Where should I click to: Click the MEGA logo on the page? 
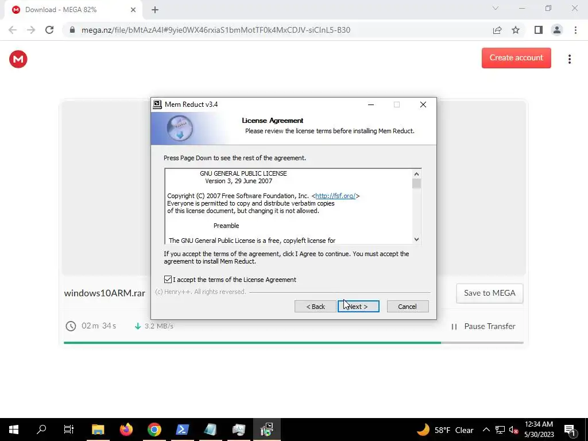pyautogui.click(x=18, y=59)
